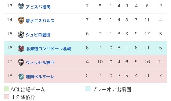The height and width of the screenshot is (101, 171).
Task: Click the ACL出場チーム legend label
Action: coord(28,90)
